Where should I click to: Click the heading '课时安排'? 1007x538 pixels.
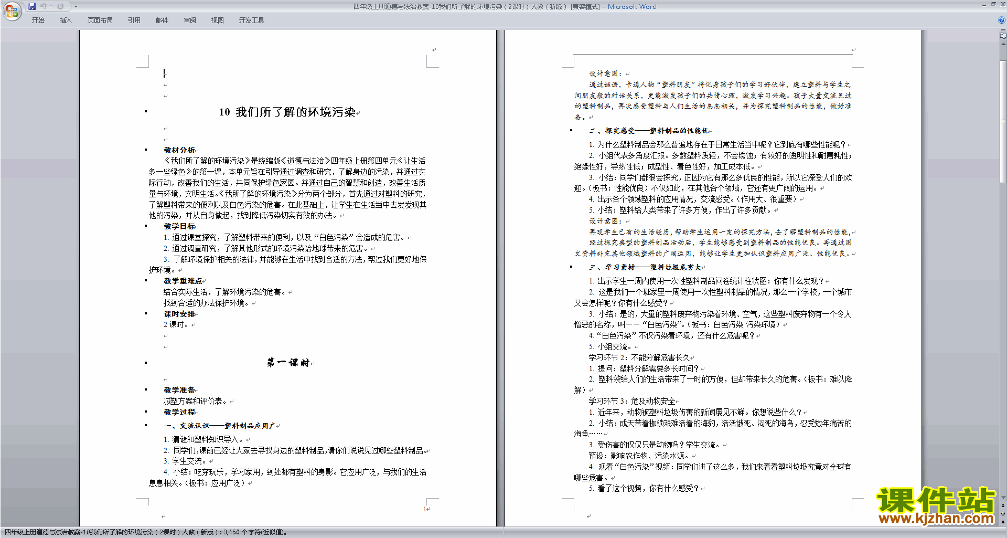pyautogui.click(x=179, y=314)
